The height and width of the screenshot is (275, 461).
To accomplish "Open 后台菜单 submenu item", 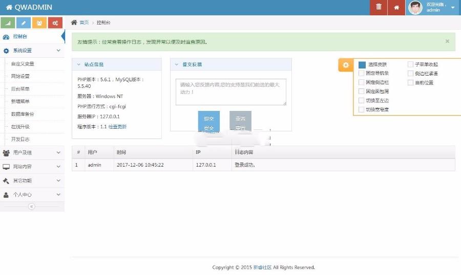I will click(x=20, y=89).
